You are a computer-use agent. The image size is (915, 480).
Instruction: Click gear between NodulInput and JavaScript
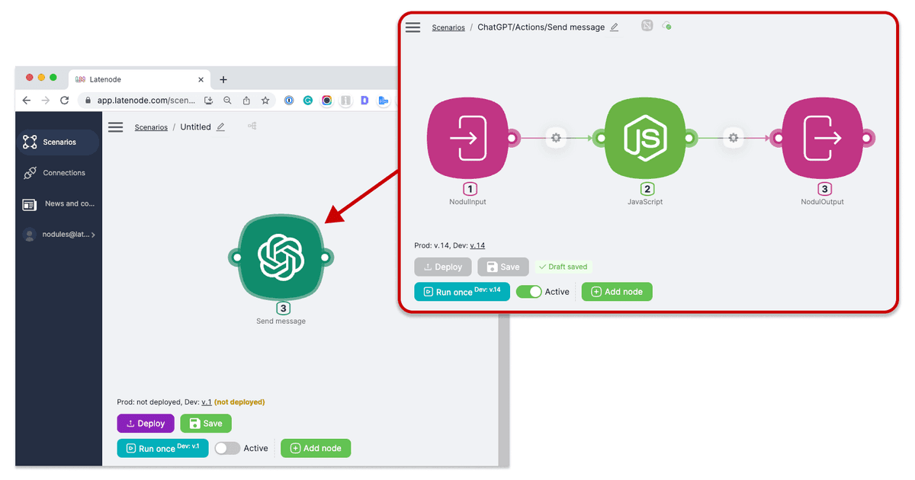click(556, 138)
